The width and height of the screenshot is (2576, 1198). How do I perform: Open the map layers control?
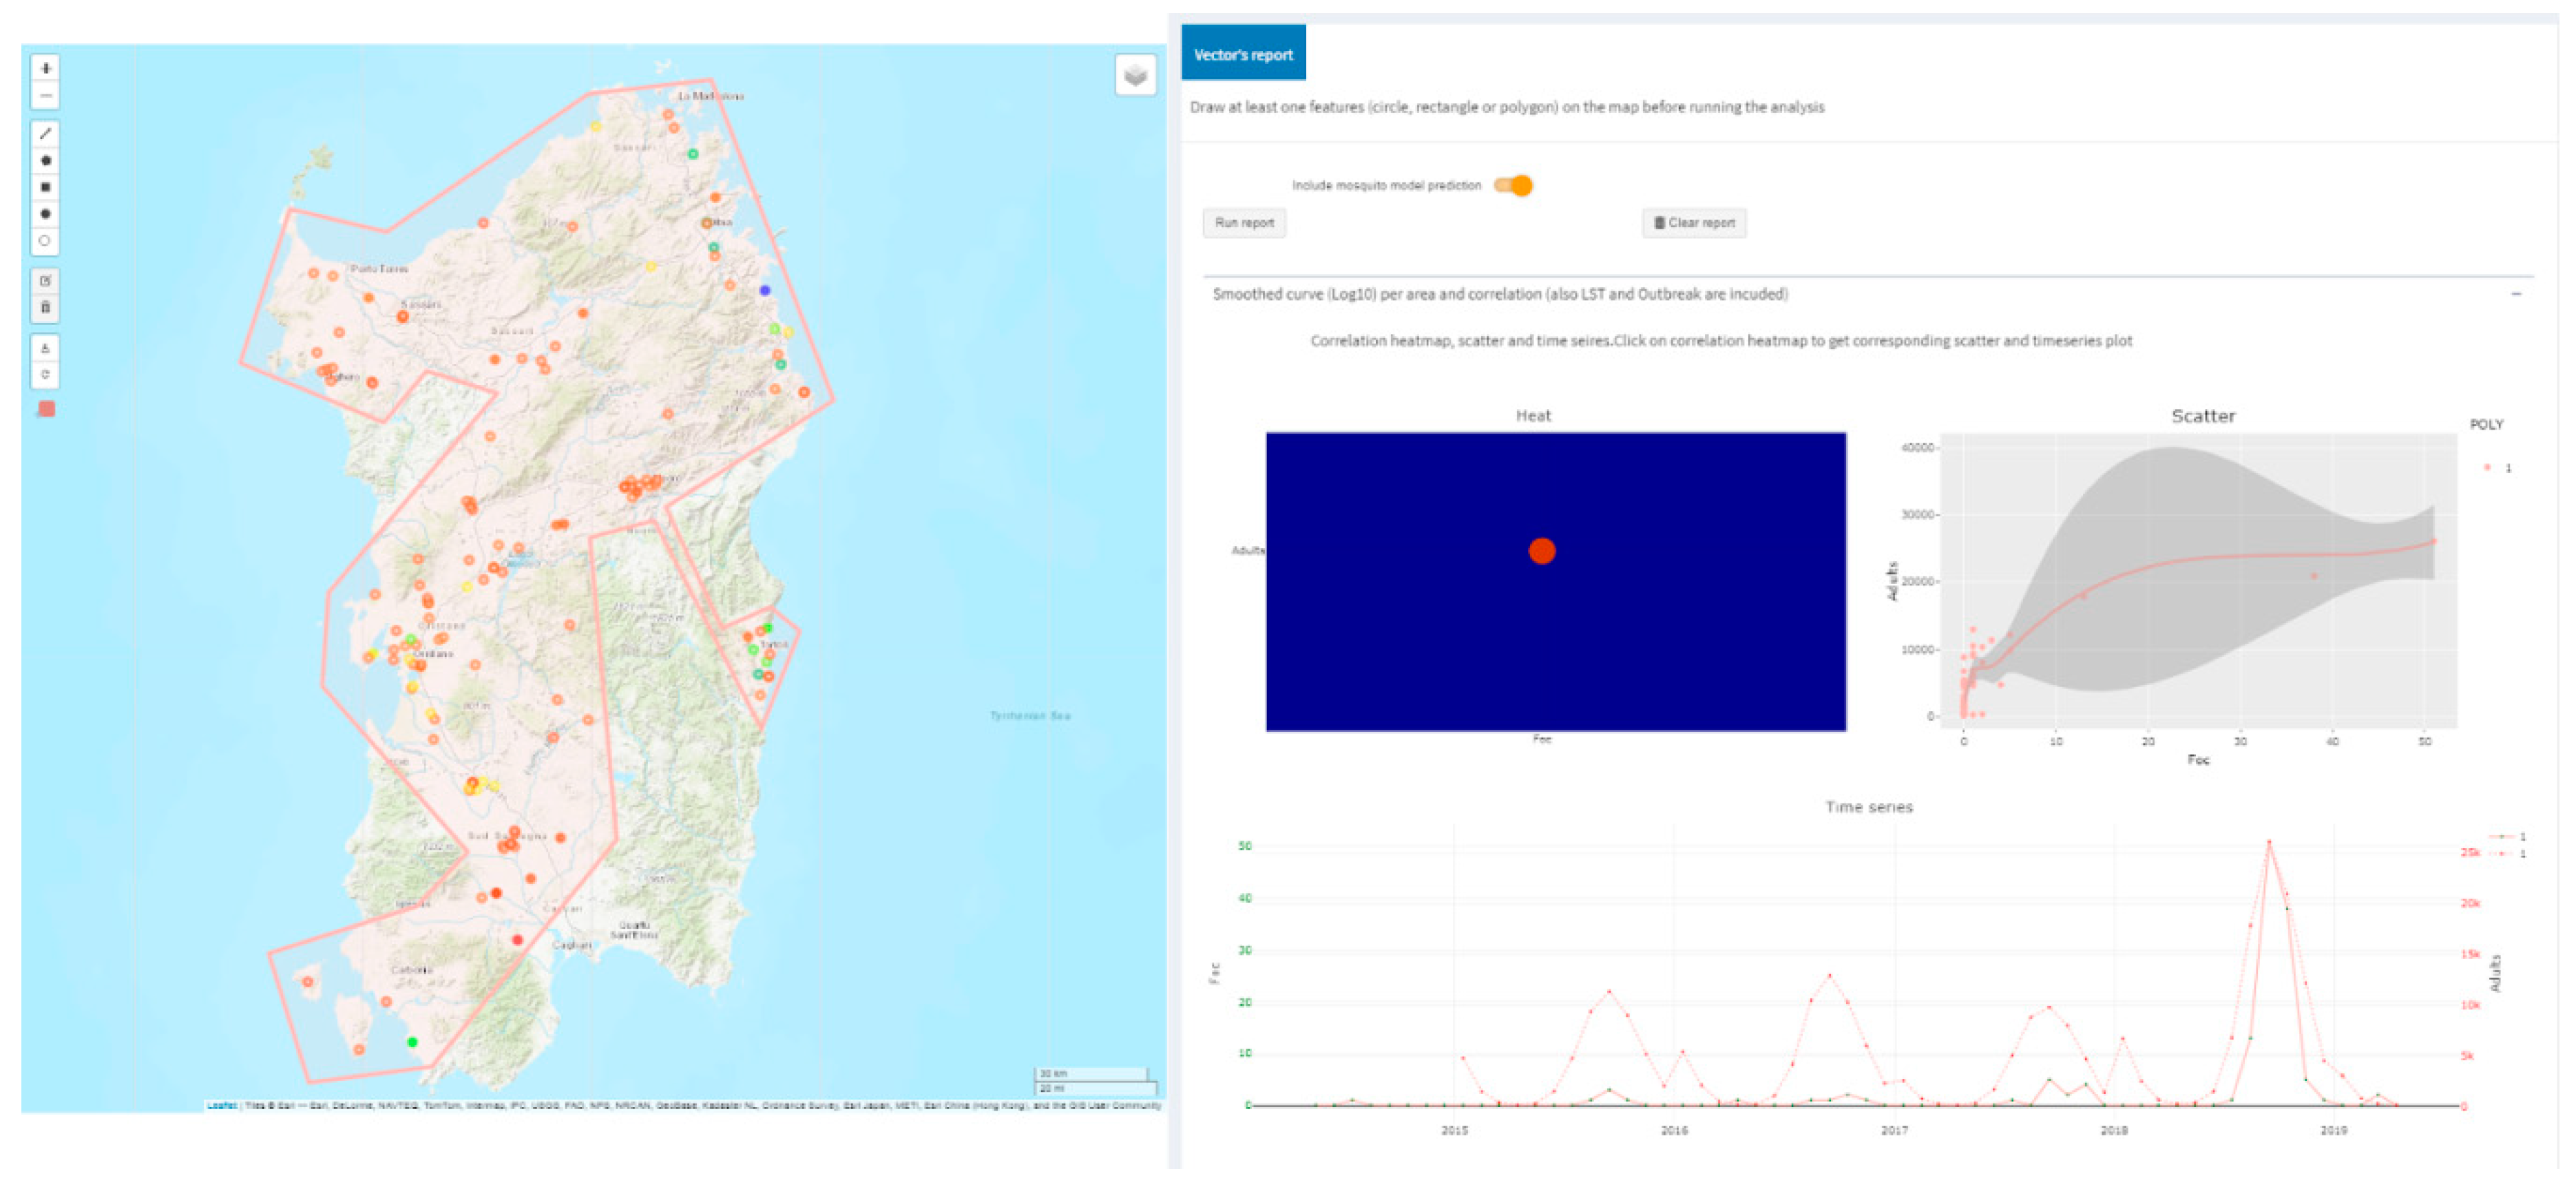point(1135,75)
